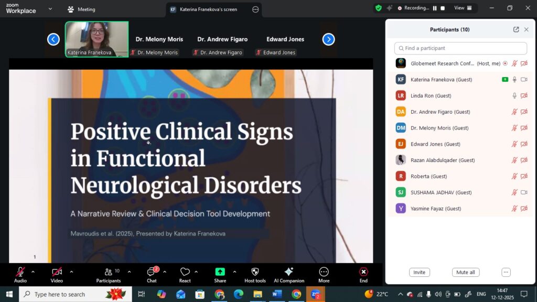Open the View layout menu
Viewport: 537px width, 302px height.
click(x=463, y=8)
